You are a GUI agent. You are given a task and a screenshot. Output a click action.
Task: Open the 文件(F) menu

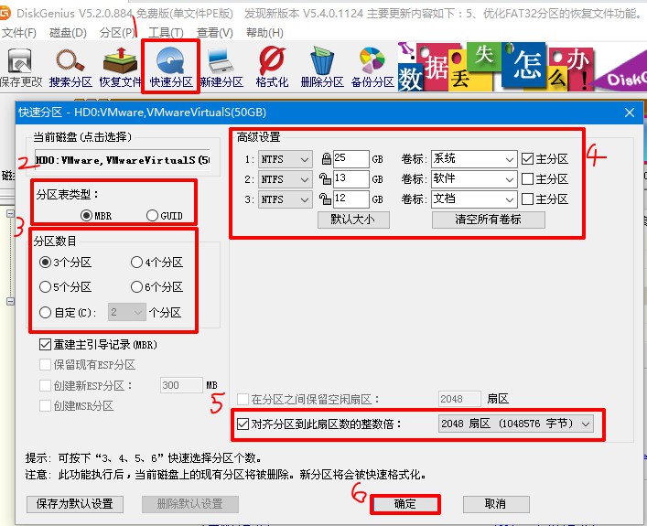pyautogui.click(x=18, y=33)
